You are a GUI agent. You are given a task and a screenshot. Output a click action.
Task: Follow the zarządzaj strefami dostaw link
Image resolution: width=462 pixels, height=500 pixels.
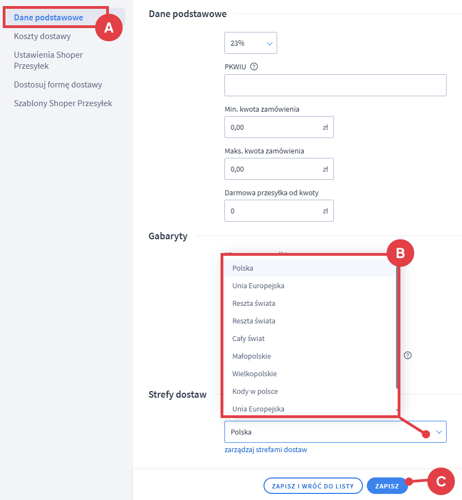pos(266,449)
